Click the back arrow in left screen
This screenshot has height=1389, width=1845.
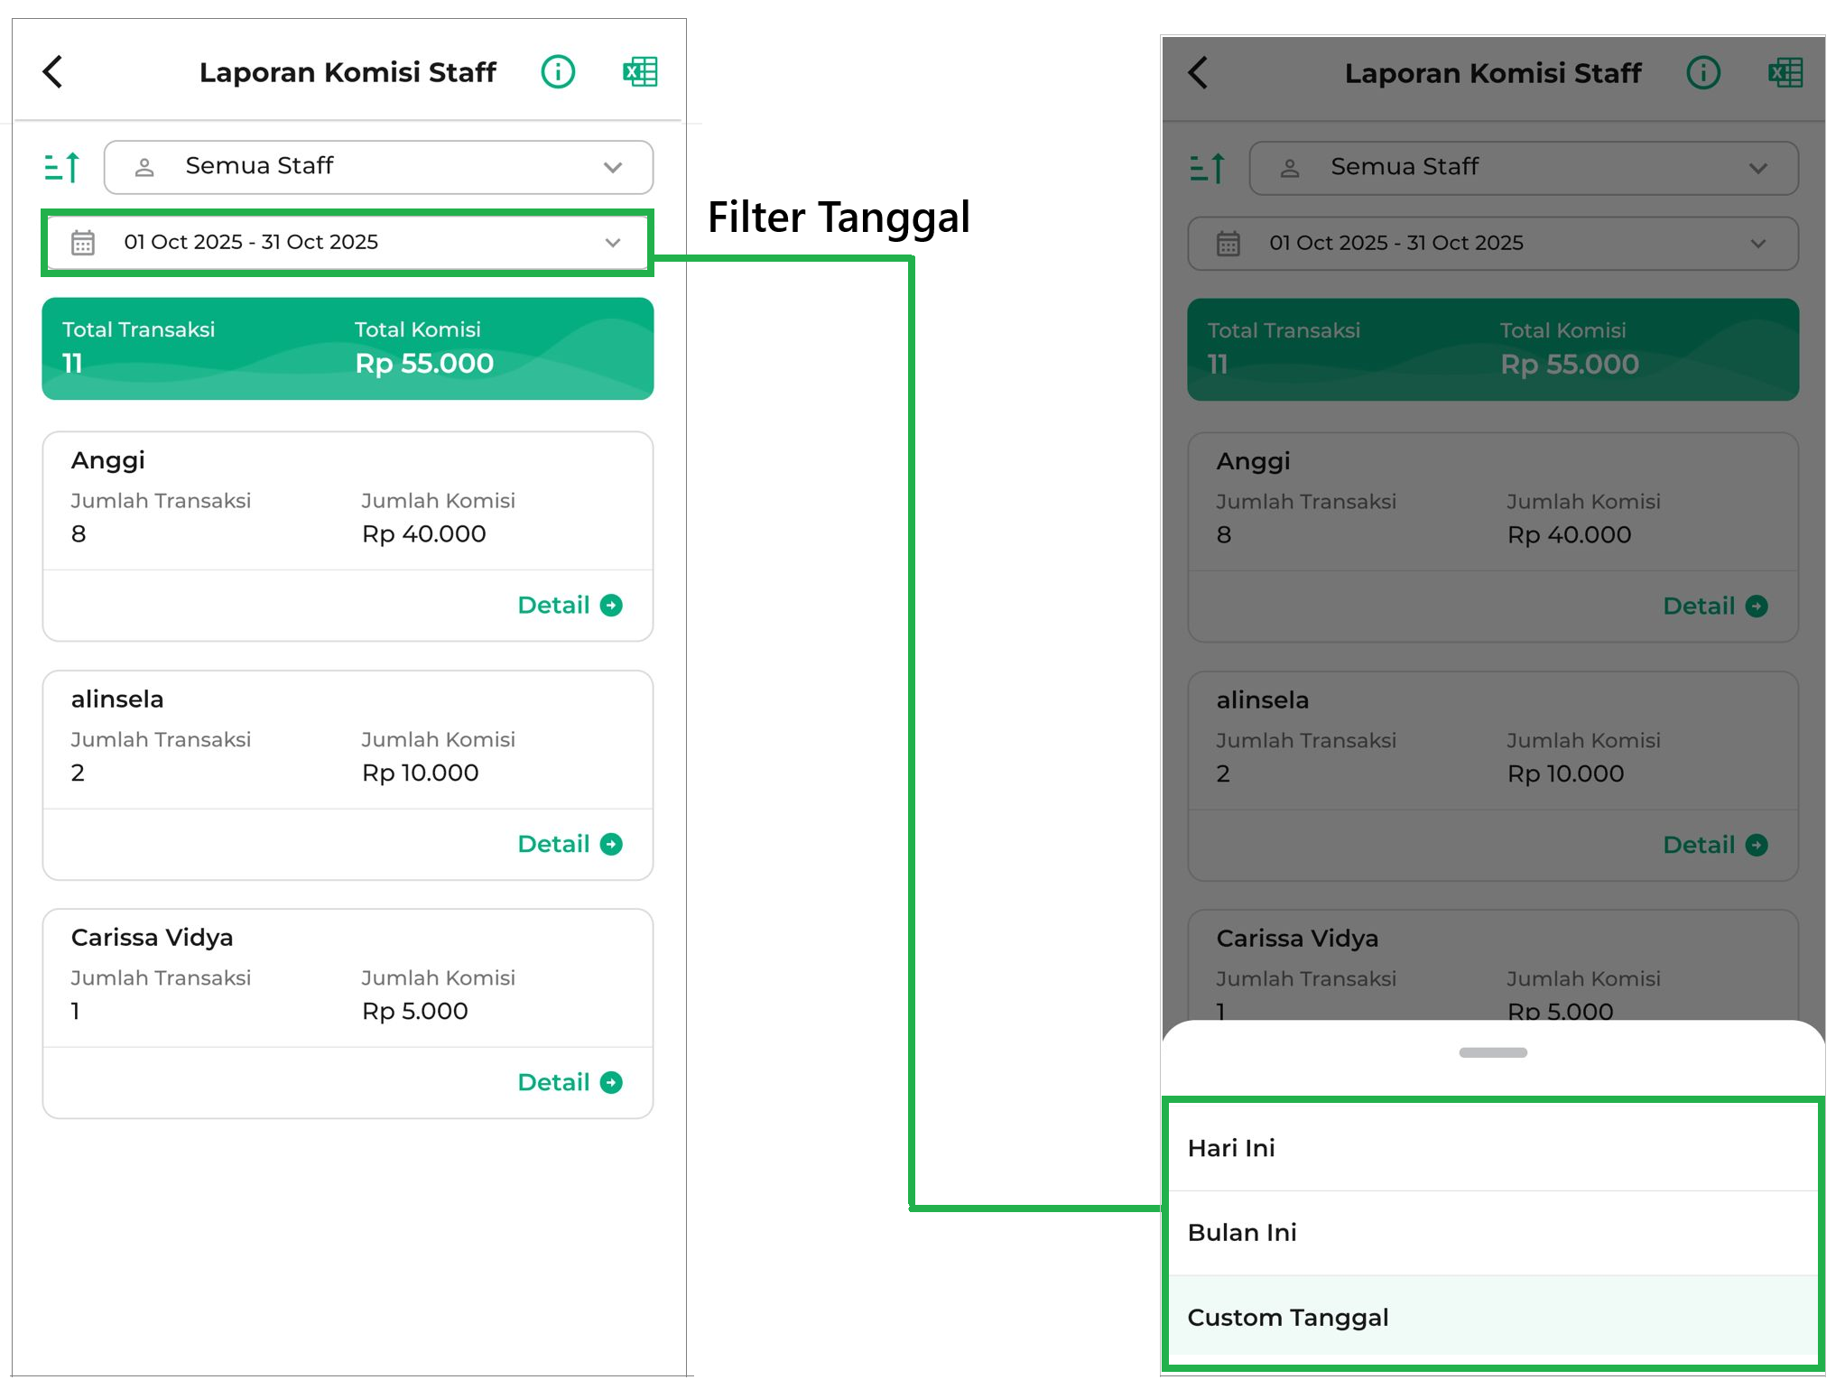[53, 72]
